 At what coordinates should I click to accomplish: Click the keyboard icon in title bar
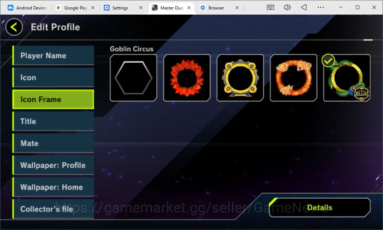point(271,7)
